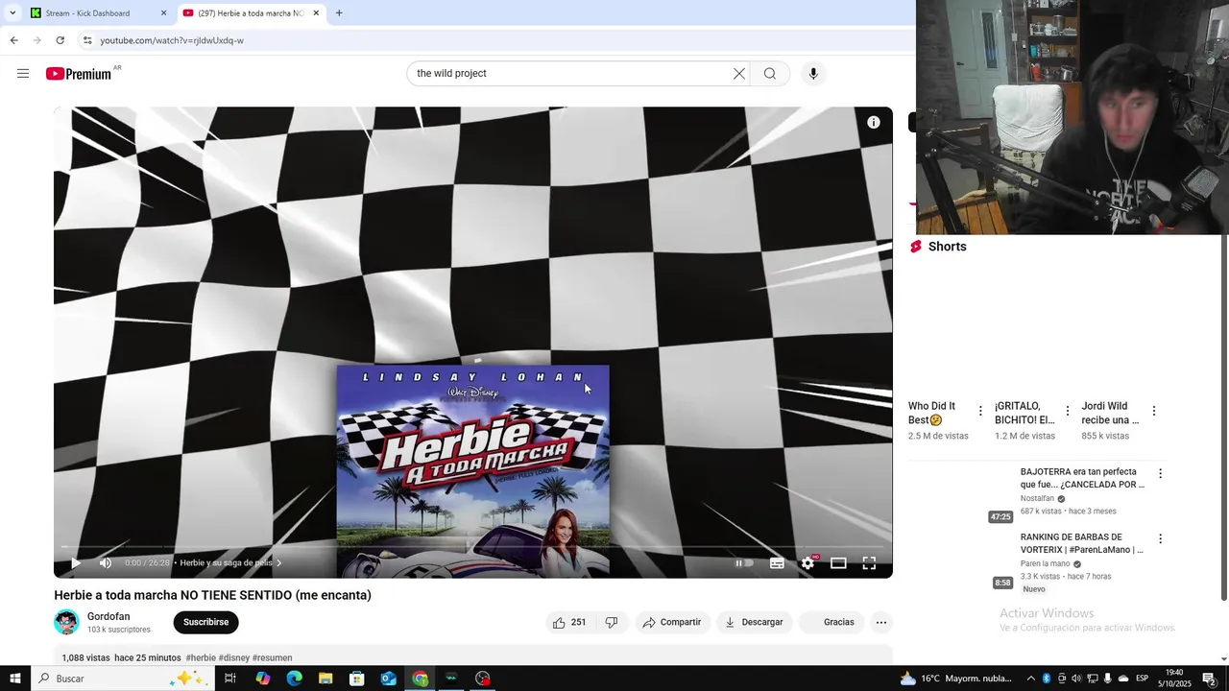
Task: Show hidden system tray icons chevron
Action: coord(1031,679)
